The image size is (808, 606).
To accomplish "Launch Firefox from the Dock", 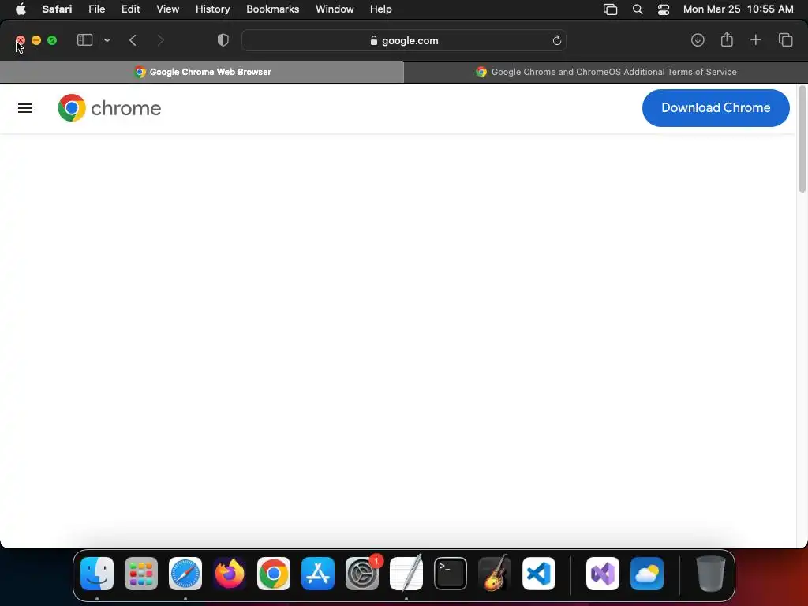I will pos(230,574).
